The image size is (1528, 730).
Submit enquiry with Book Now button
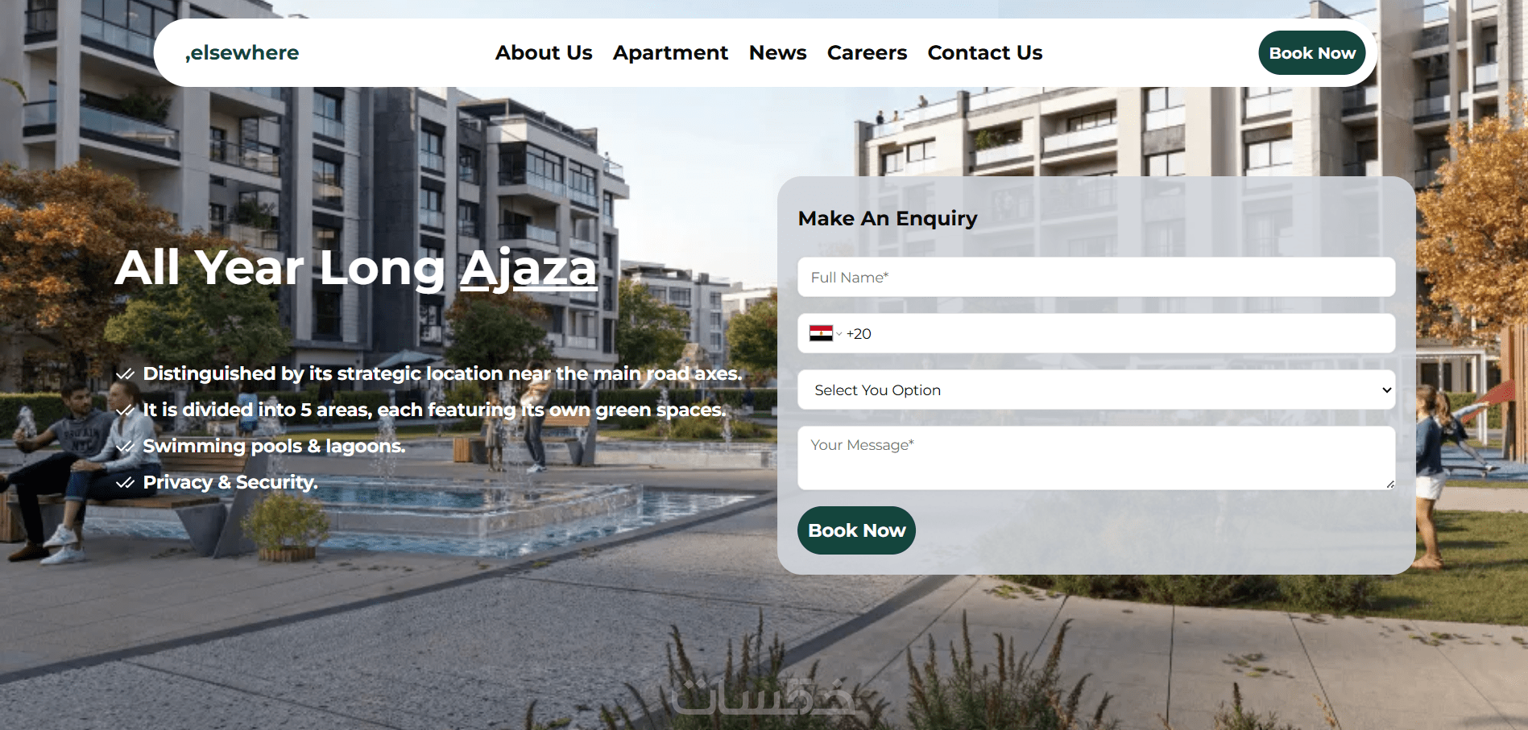pyautogui.click(x=856, y=530)
